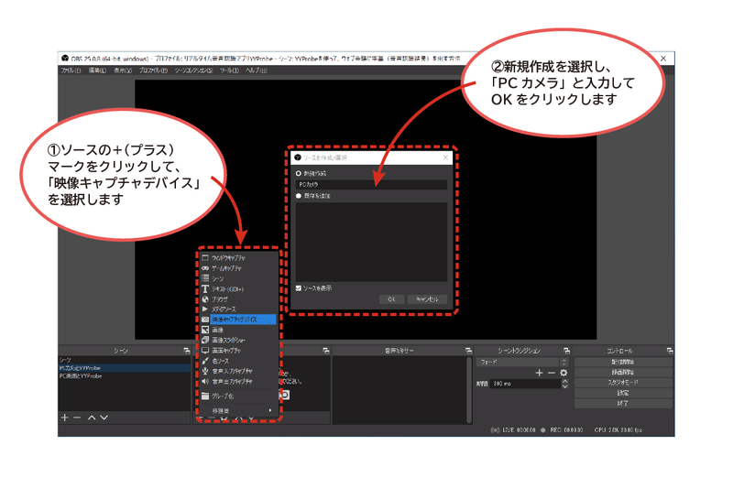The image size is (733, 488).
Task: Open the Profile (プロファイル) menu
Action: pos(153,70)
